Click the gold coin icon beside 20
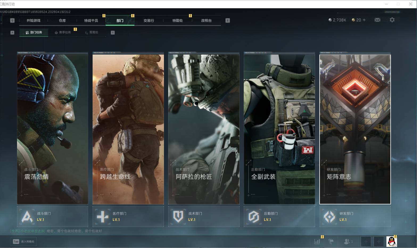This screenshot has width=417, height=248. pyautogui.click(x=353, y=20)
